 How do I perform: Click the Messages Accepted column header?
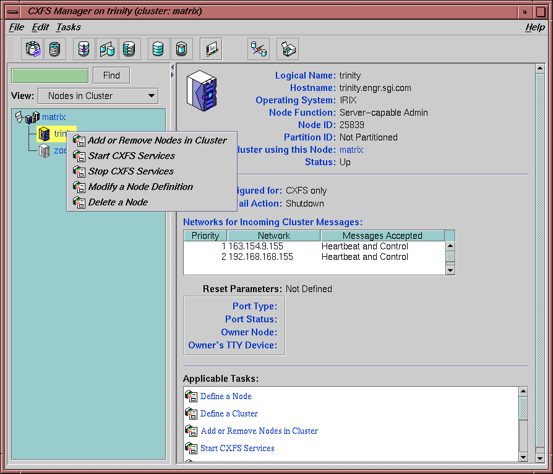click(382, 236)
